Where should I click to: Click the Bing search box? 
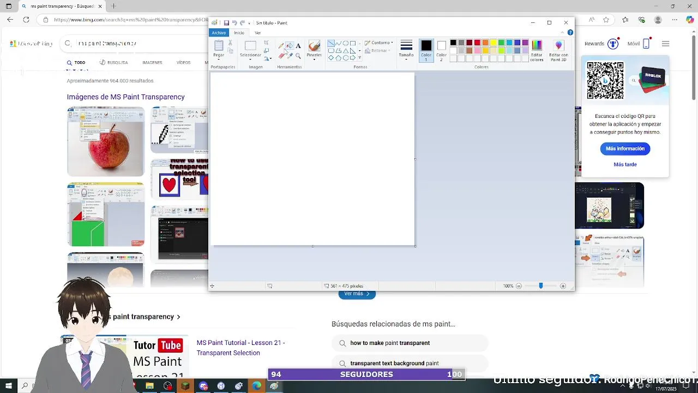point(134,44)
